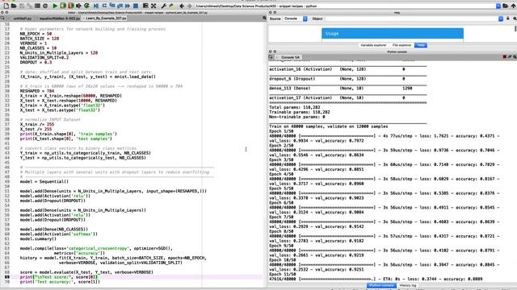The image size is (517, 290).
Task: Open the PYTHONPATH manager icon
Action: click(x=171, y=6)
